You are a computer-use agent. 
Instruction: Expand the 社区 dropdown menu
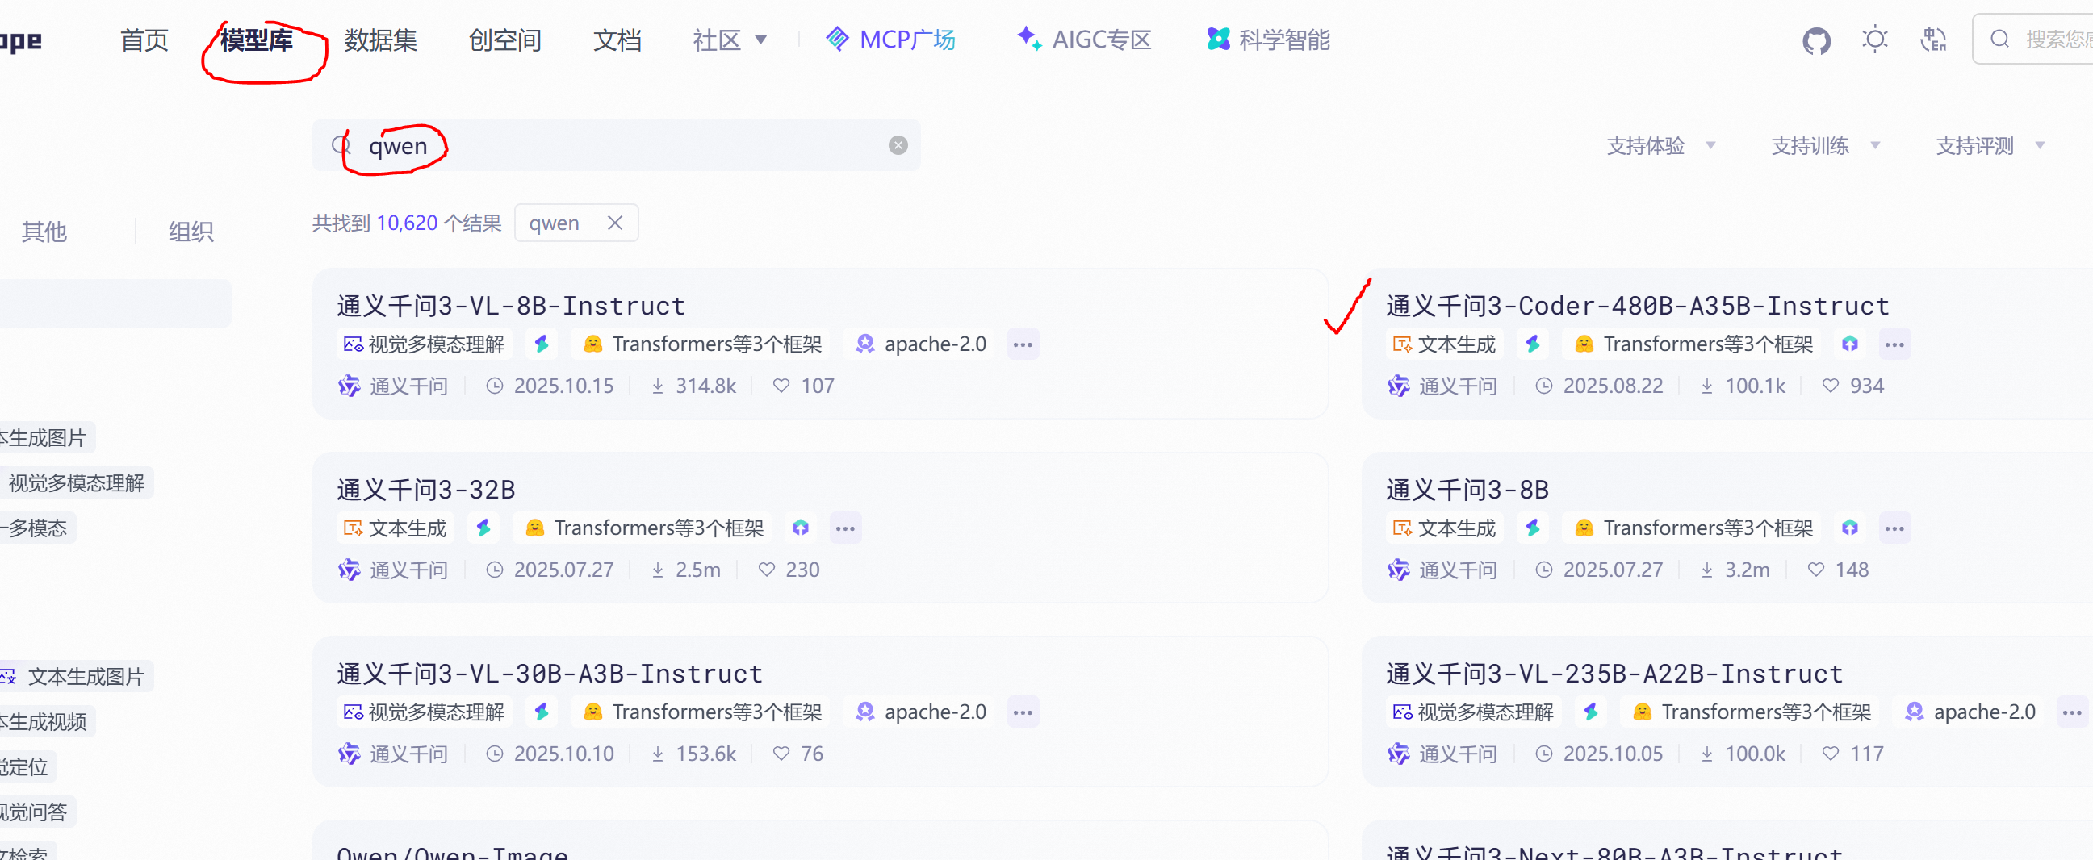tap(730, 40)
